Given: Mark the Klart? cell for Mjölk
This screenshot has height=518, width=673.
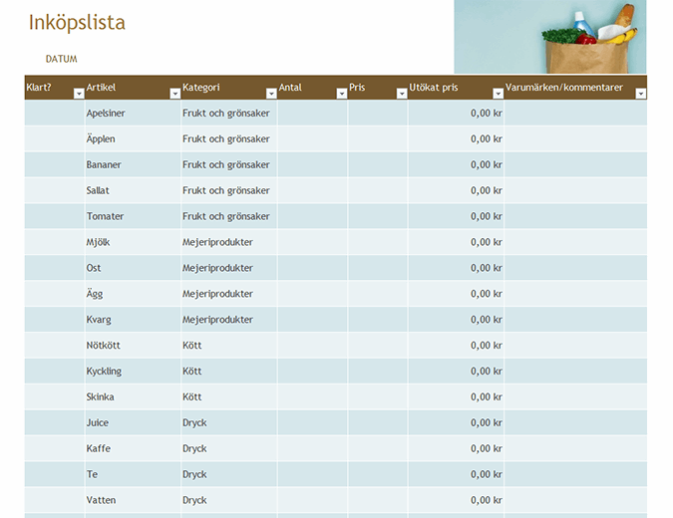Looking at the screenshot, I should coord(55,242).
